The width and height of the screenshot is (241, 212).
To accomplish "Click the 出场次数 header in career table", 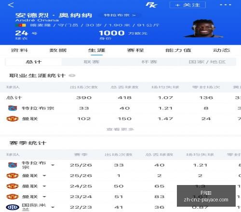I will coord(84,87).
